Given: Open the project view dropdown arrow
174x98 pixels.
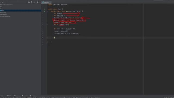Looking at the screenshot, I should pos(2,2).
